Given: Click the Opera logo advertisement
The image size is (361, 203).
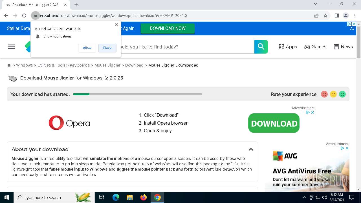Looking at the screenshot, I should point(69,123).
